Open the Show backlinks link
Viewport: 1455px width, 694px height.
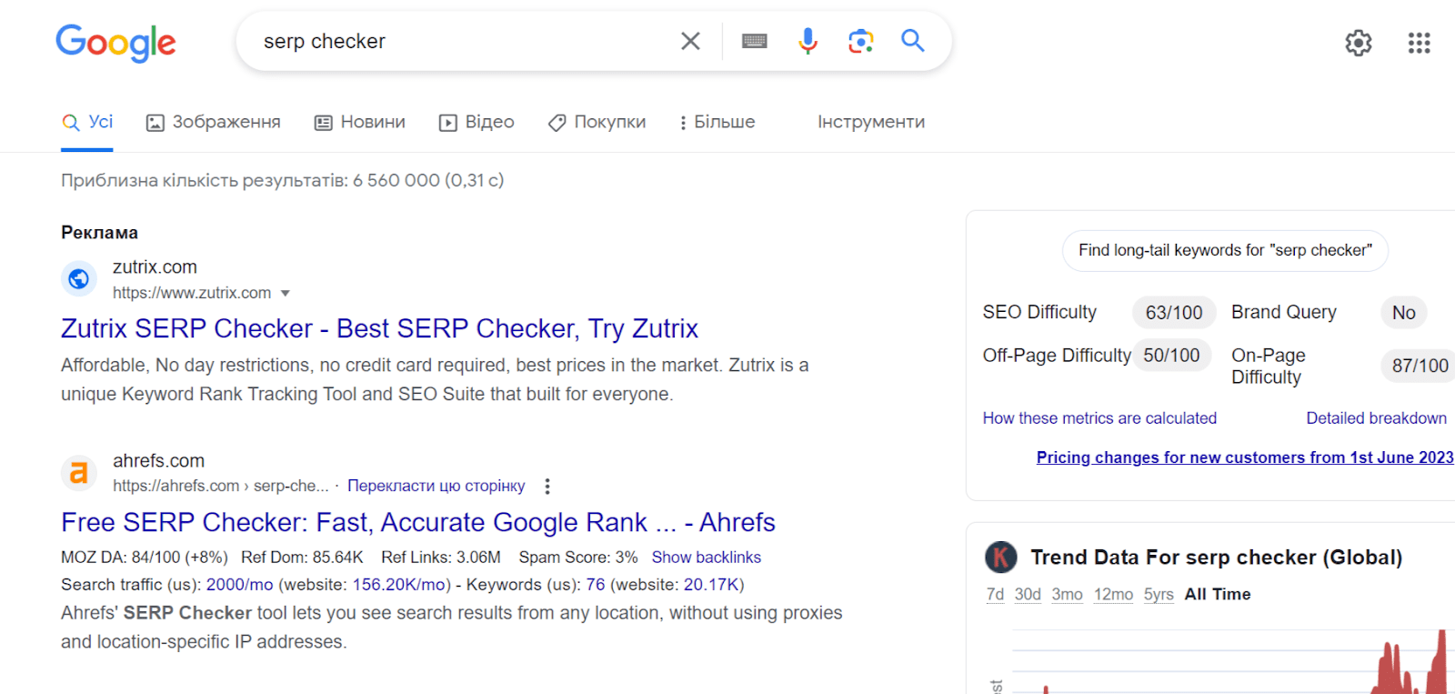click(706, 558)
